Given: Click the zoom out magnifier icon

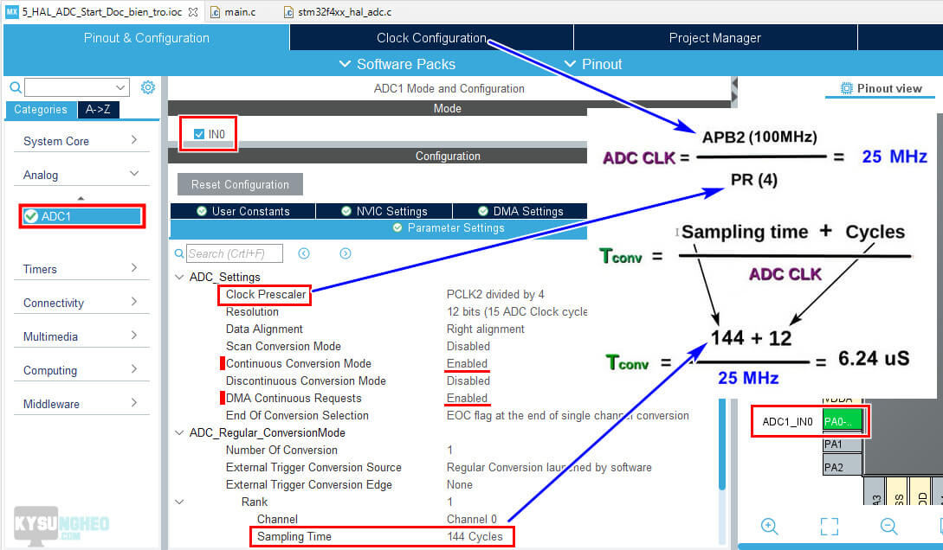Looking at the screenshot, I should pyautogui.click(x=888, y=526).
